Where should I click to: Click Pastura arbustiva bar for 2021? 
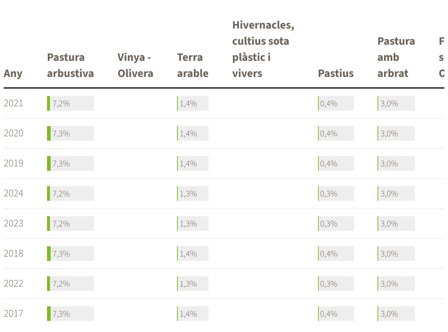(71, 103)
